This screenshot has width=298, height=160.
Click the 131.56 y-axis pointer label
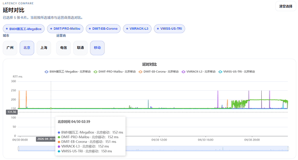(x=12, y=112)
